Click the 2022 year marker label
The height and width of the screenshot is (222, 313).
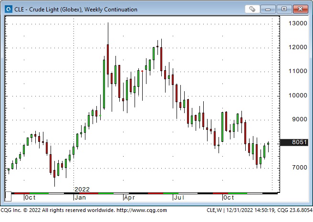[x=82, y=189]
